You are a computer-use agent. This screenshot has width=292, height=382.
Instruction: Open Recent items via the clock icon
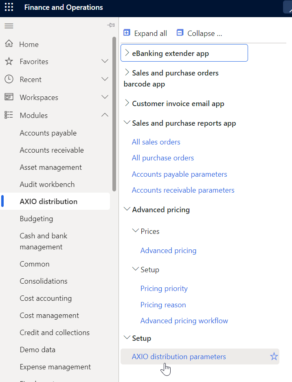9,79
